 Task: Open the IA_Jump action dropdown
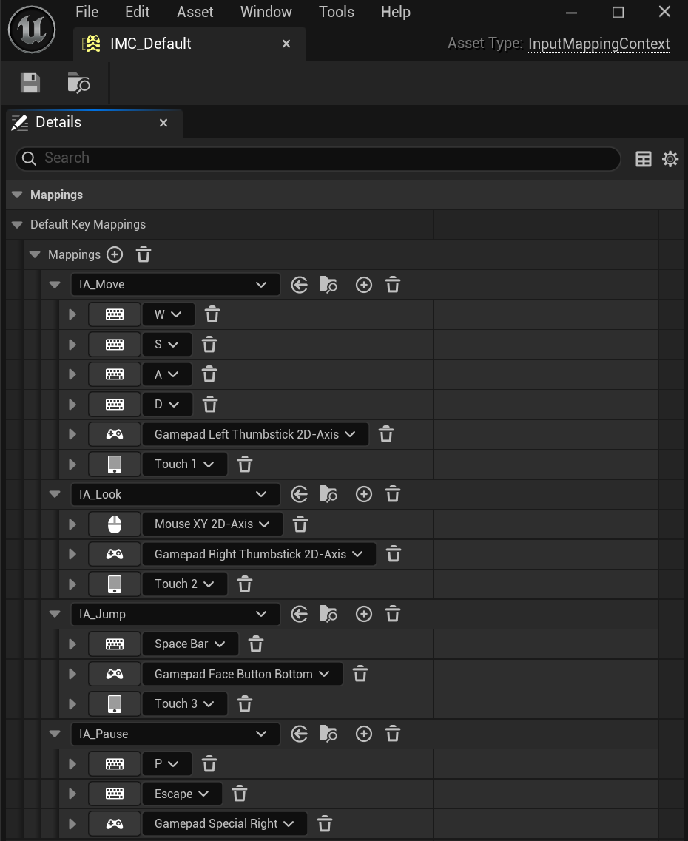tap(175, 614)
